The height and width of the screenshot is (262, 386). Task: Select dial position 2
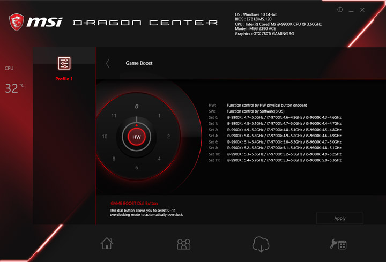(168, 137)
